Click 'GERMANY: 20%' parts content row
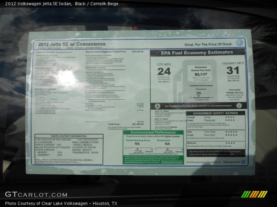The height and width of the screenshot is (207, 277). pyautogui.click(x=50, y=155)
